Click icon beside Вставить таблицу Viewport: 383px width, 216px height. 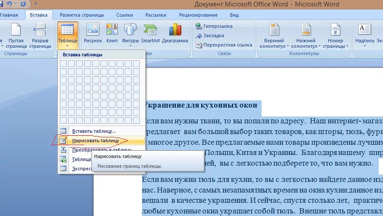pos(63,131)
